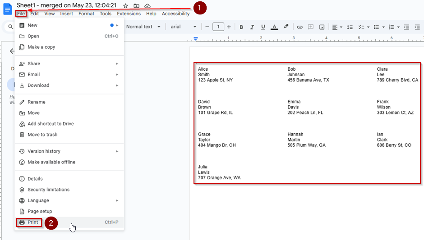Click the text '456 Banana Ave, TX'
424x240 pixels.
point(308,80)
